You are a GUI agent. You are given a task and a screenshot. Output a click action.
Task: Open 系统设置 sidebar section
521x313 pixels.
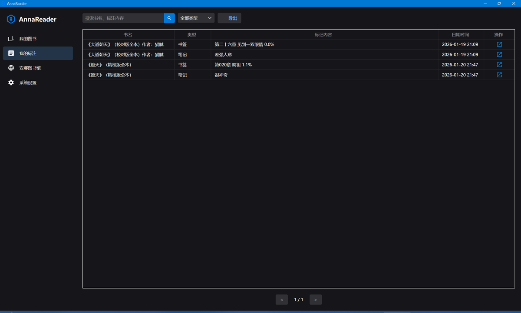(38, 82)
